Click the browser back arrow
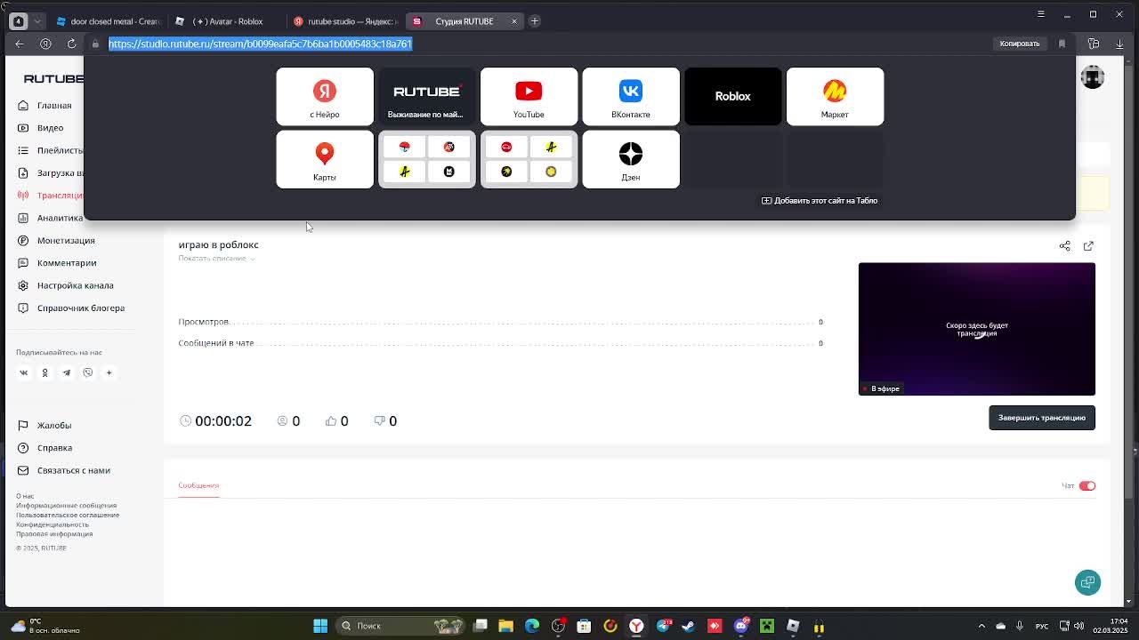The width and height of the screenshot is (1139, 640). pyautogui.click(x=20, y=44)
